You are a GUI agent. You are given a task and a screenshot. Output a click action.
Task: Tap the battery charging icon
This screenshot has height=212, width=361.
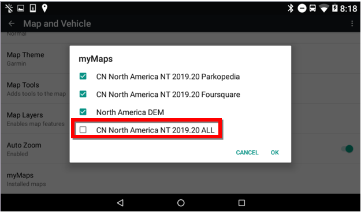click(x=334, y=9)
